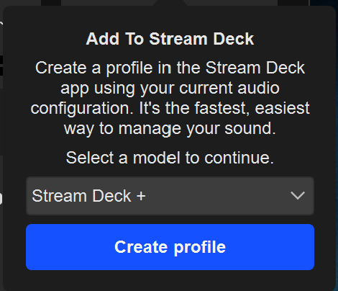338x291 pixels.
Task: Click the empty area below the Create profile button
Action: pyautogui.click(x=170, y=280)
